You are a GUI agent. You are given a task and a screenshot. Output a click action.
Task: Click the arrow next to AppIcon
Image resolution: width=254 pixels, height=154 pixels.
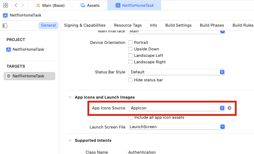229,108
